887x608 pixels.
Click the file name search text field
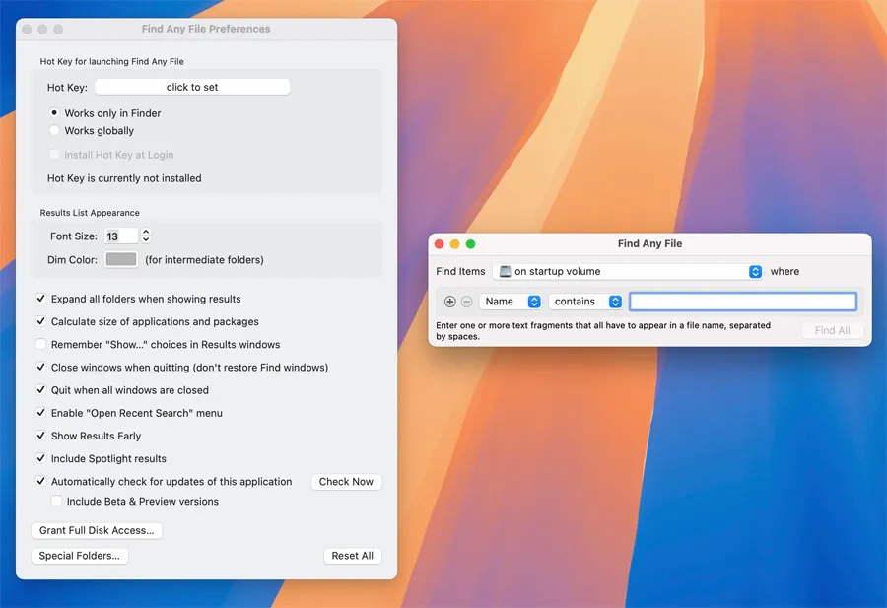point(743,302)
